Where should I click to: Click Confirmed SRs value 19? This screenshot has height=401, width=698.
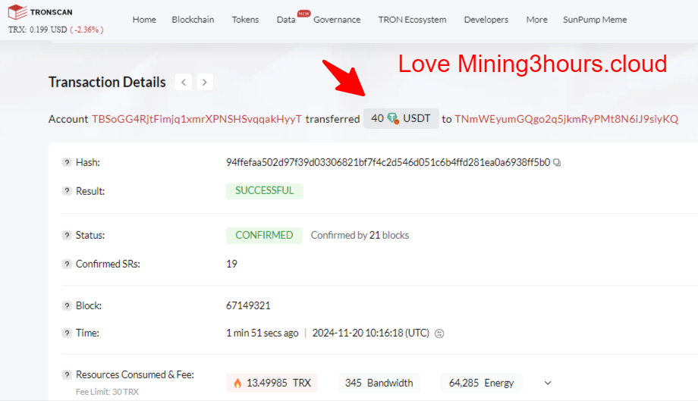(x=231, y=264)
